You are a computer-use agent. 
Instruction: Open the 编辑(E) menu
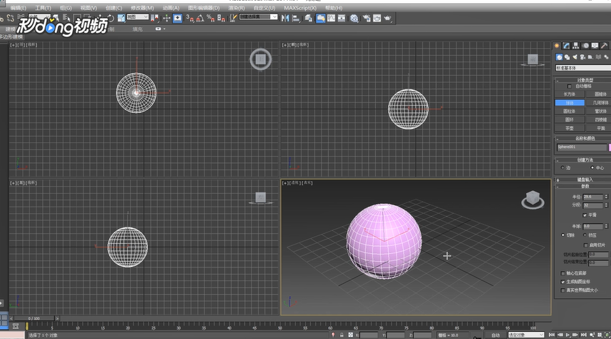click(x=19, y=8)
